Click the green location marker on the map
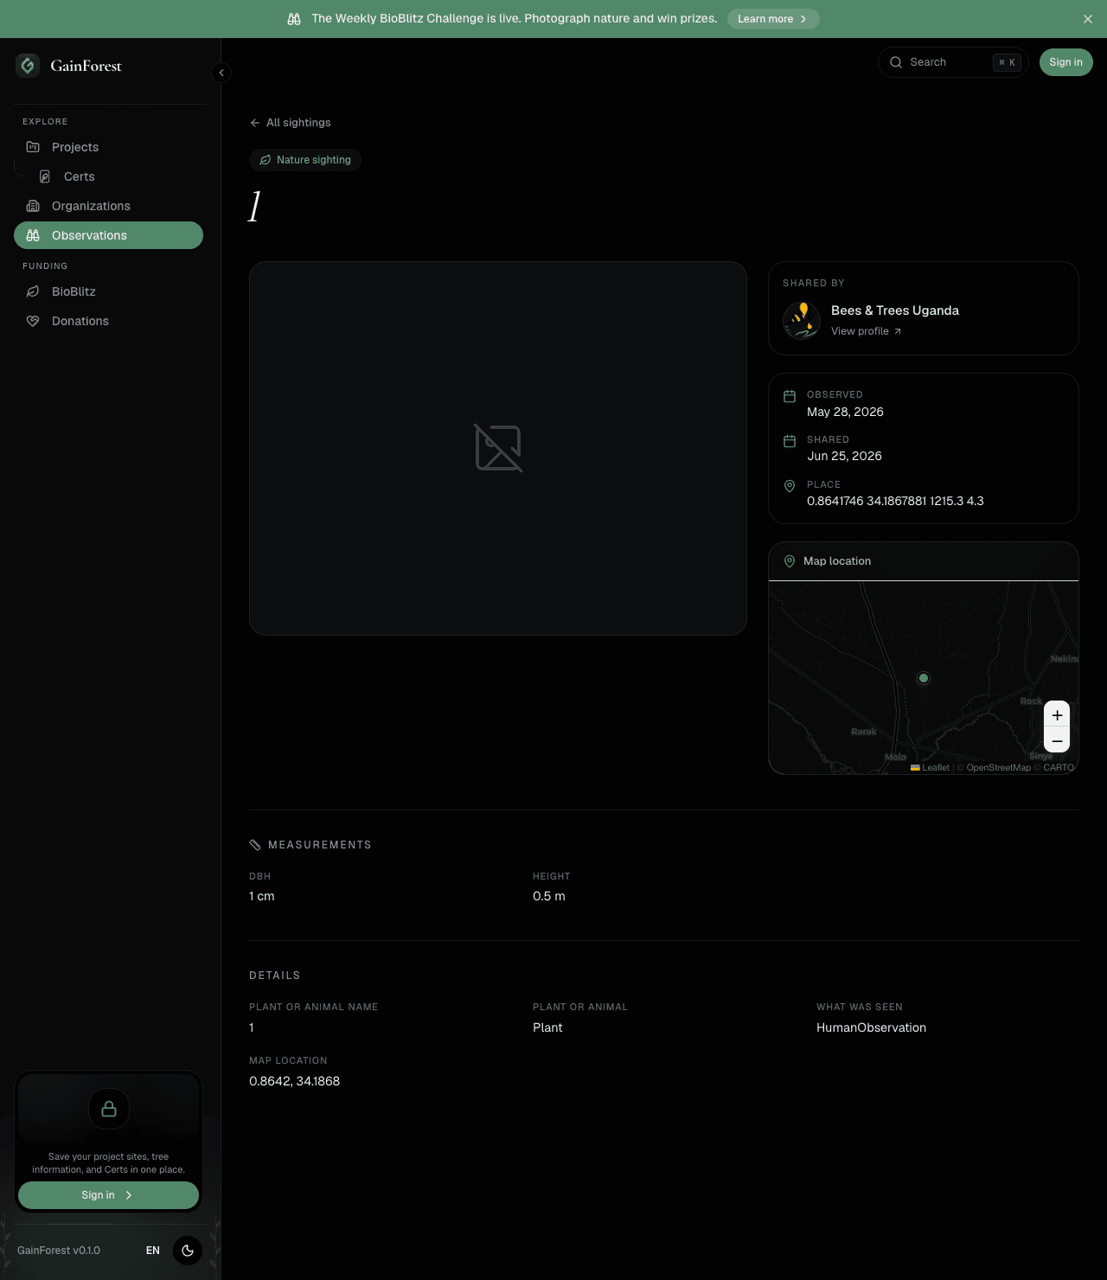Image resolution: width=1107 pixels, height=1280 pixels. [x=924, y=678]
